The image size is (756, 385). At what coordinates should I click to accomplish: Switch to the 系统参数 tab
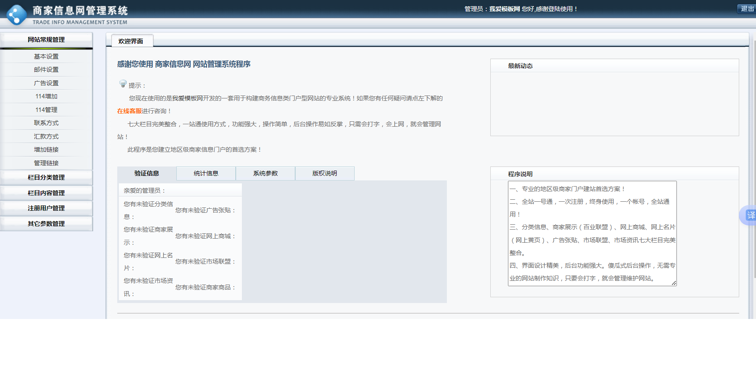[x=265, y=173]
